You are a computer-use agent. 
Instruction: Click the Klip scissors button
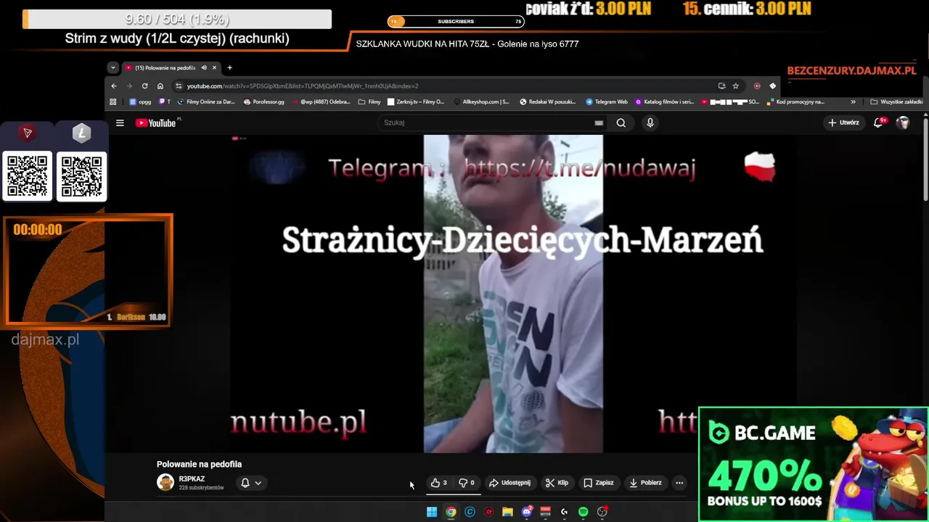(x=557, y=483)
